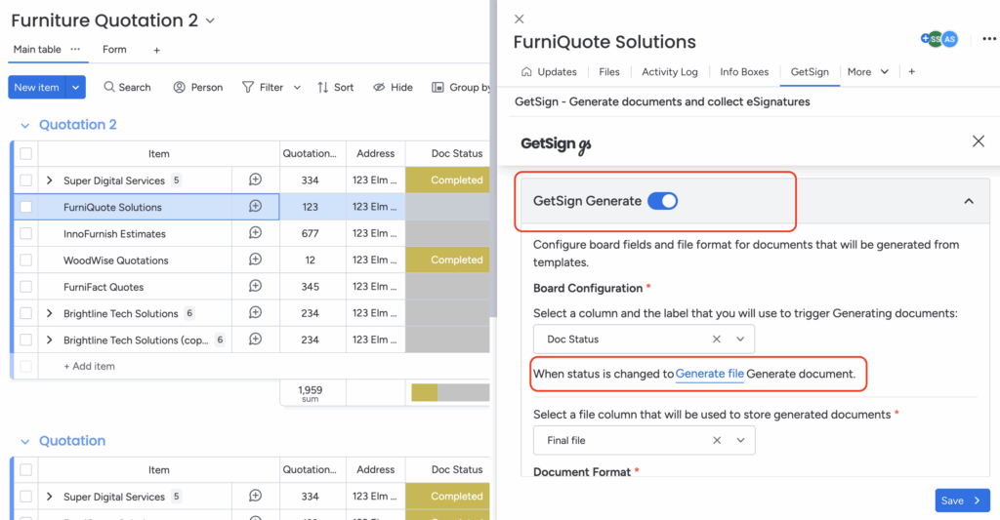
Task: Click the Group by tool
Action: point(461,87)
